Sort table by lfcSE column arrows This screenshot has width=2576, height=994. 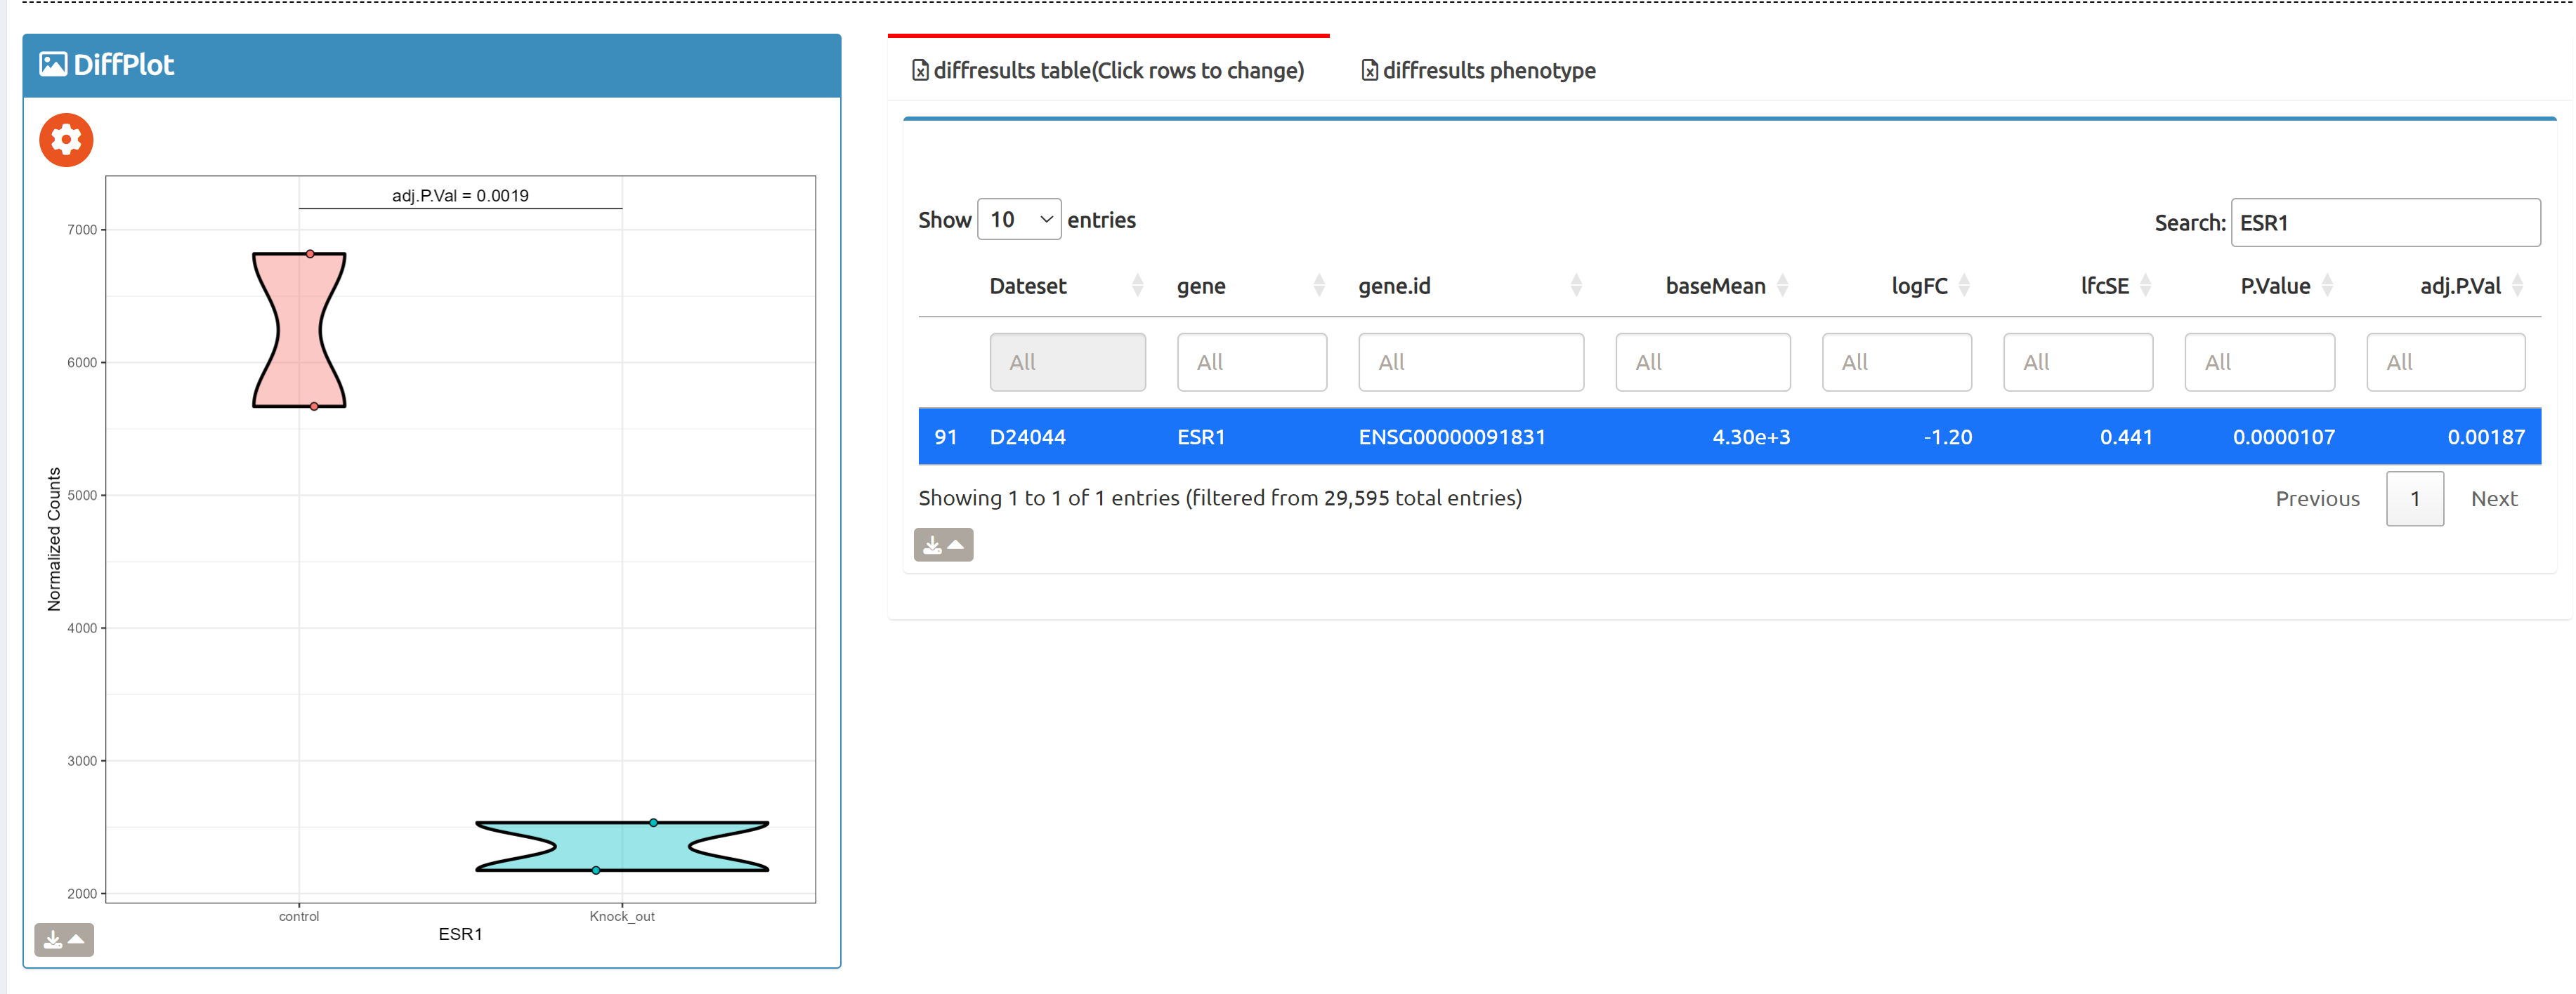pos(2145,286)
